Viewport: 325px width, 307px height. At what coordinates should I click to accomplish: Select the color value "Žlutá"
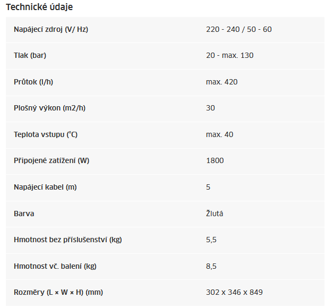pos(215,214)
